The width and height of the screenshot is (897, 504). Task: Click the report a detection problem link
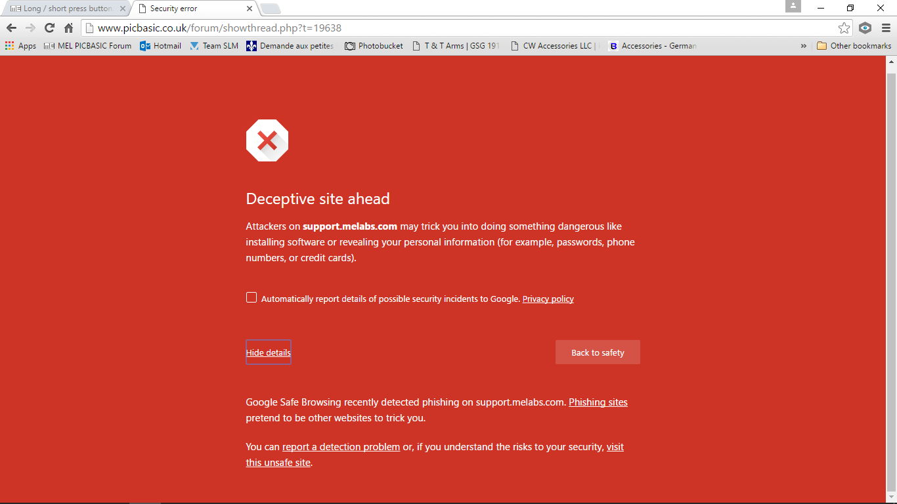(341, 447)
